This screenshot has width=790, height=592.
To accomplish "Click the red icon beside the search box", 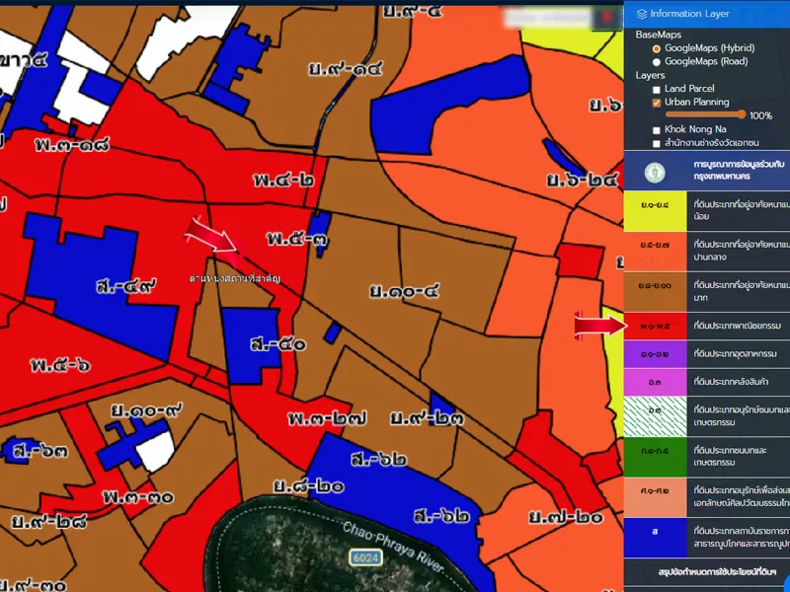I will click(x=605, y=19).
